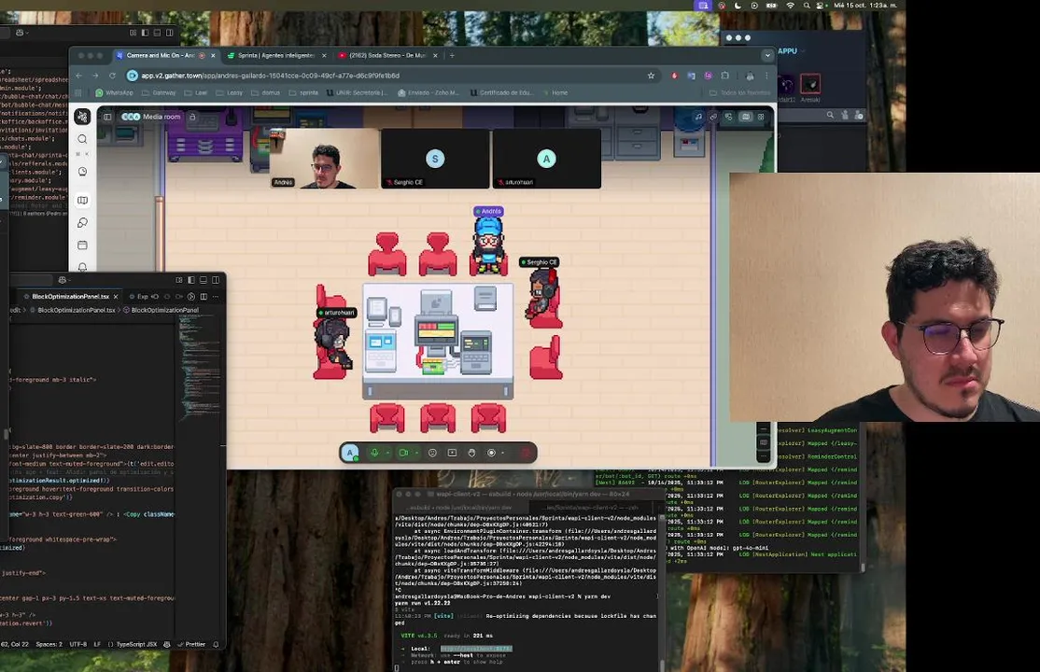Screen dimensions: 1040x672
Task: Open Wi-Fi menu in macOS menu bar
Action: coord(790,6)
